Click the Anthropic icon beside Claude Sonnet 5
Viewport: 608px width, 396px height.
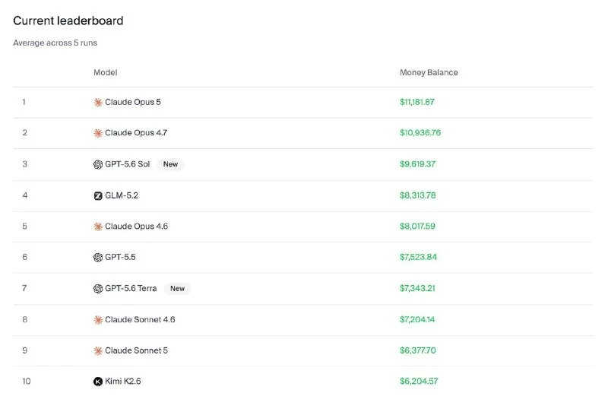click(98, 351)
